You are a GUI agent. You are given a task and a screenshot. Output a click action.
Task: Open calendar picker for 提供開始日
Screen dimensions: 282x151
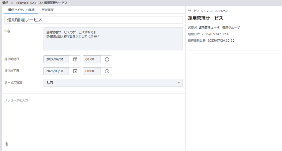[75, 59]
